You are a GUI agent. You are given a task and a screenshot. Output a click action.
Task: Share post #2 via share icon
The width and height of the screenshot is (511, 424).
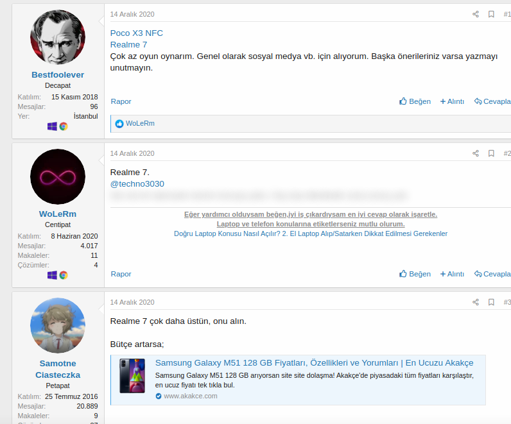[476, 153]
